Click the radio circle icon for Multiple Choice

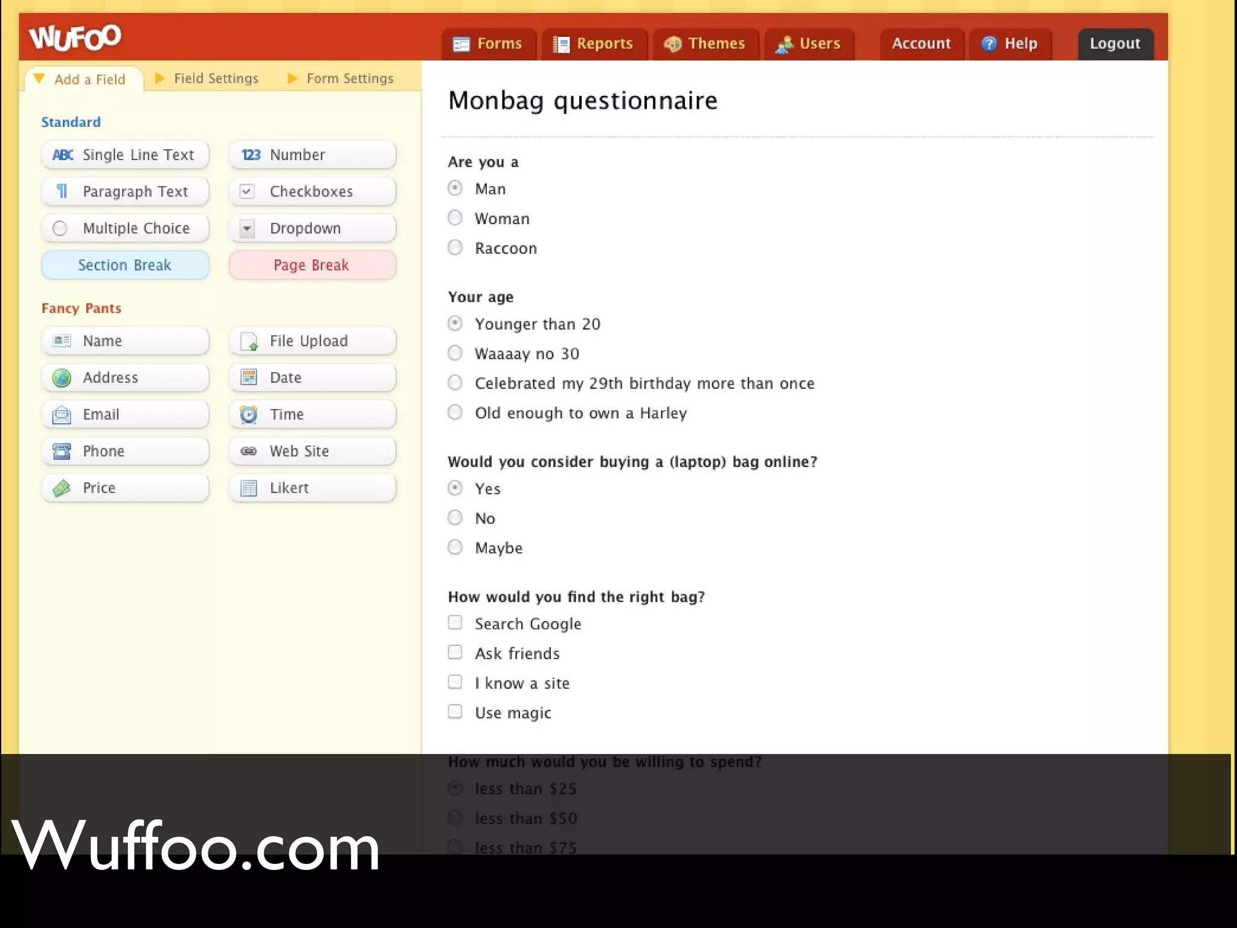(x=60, y=228)
